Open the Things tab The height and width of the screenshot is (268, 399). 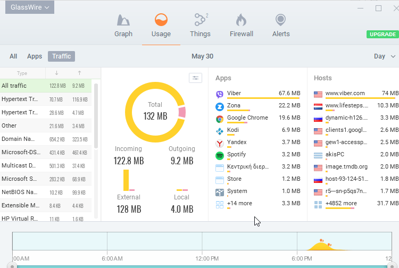coord(200,26)
